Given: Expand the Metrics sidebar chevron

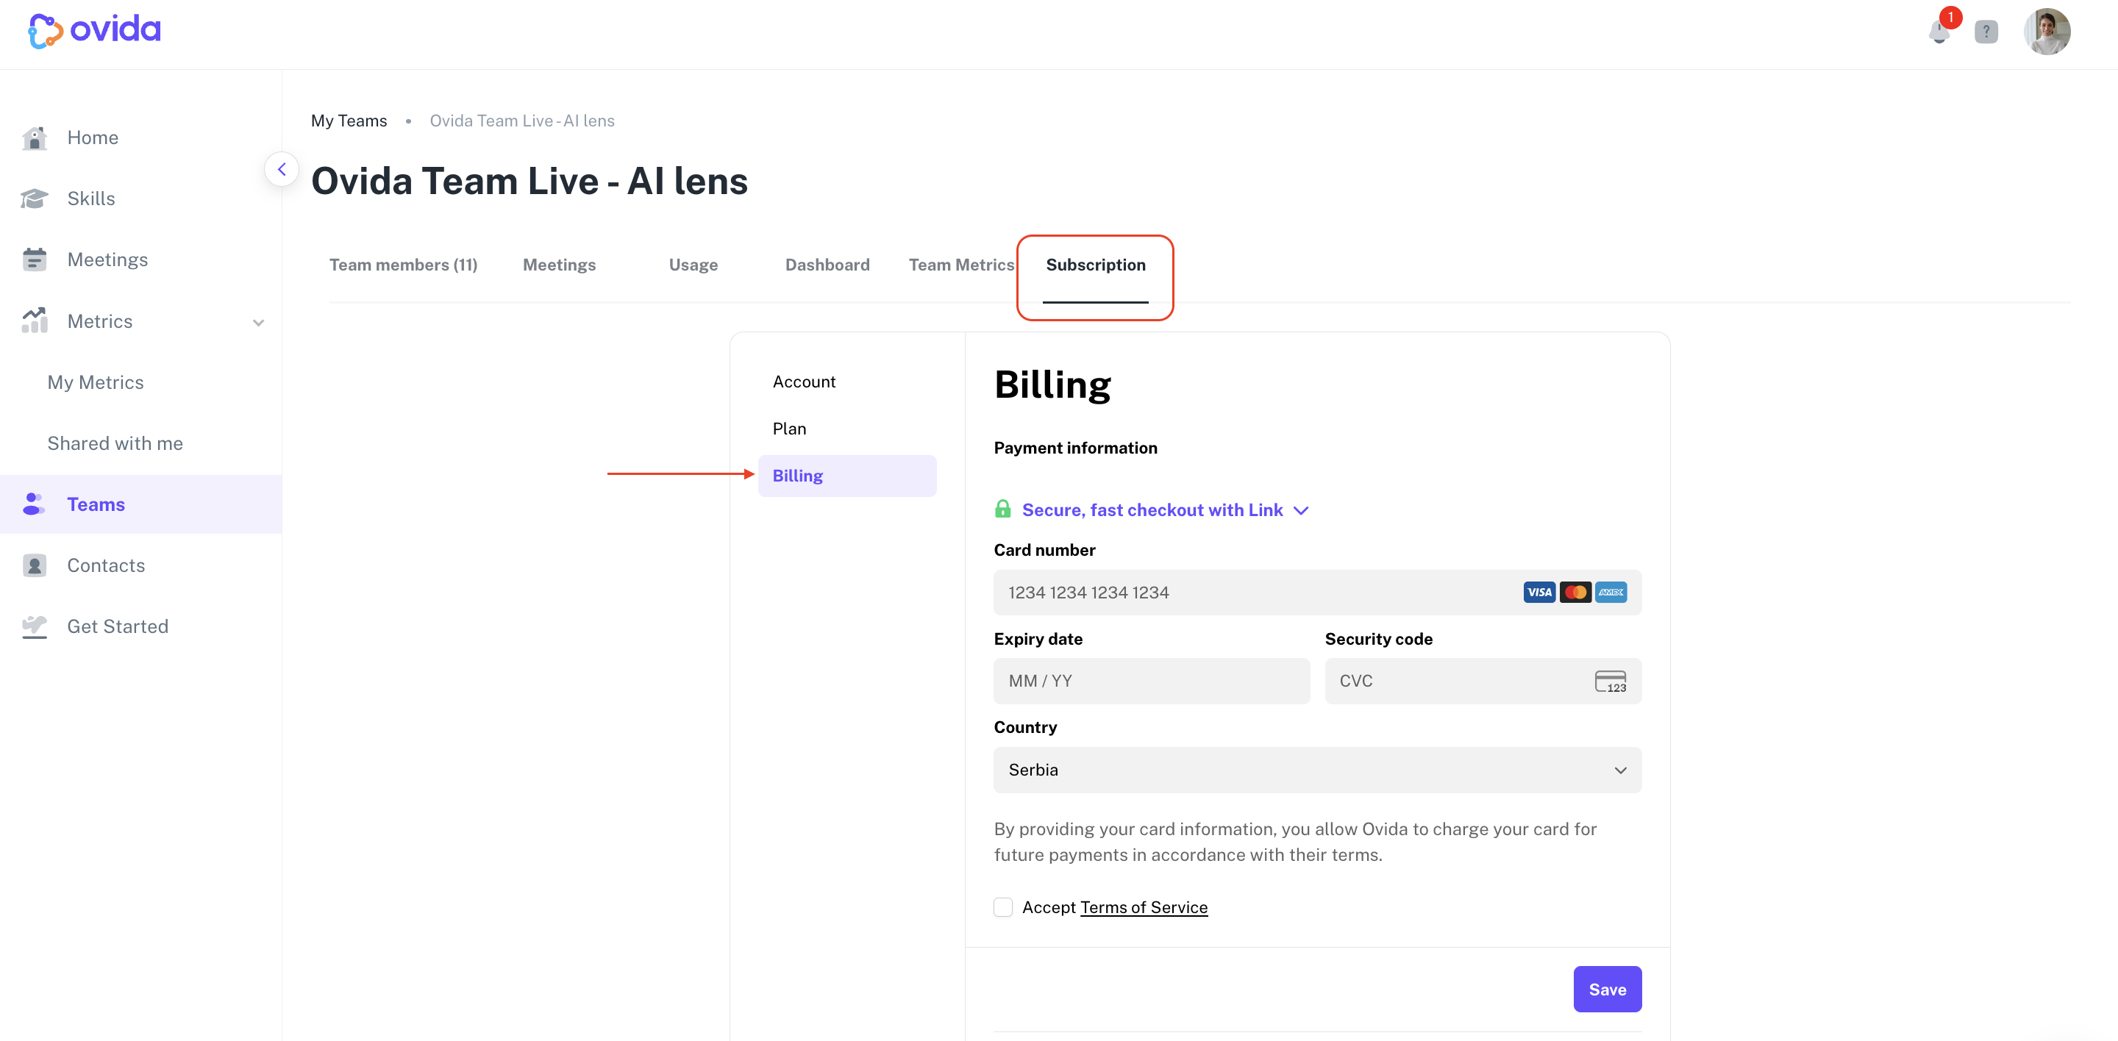Looking at the screenshot, I should 258,322.
